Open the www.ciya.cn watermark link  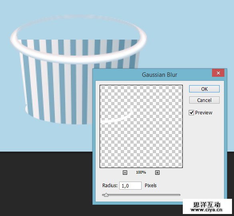click(207, 210)
